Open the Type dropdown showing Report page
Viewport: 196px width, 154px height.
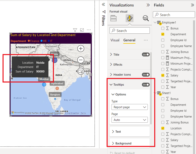click(x=129, y=107)
